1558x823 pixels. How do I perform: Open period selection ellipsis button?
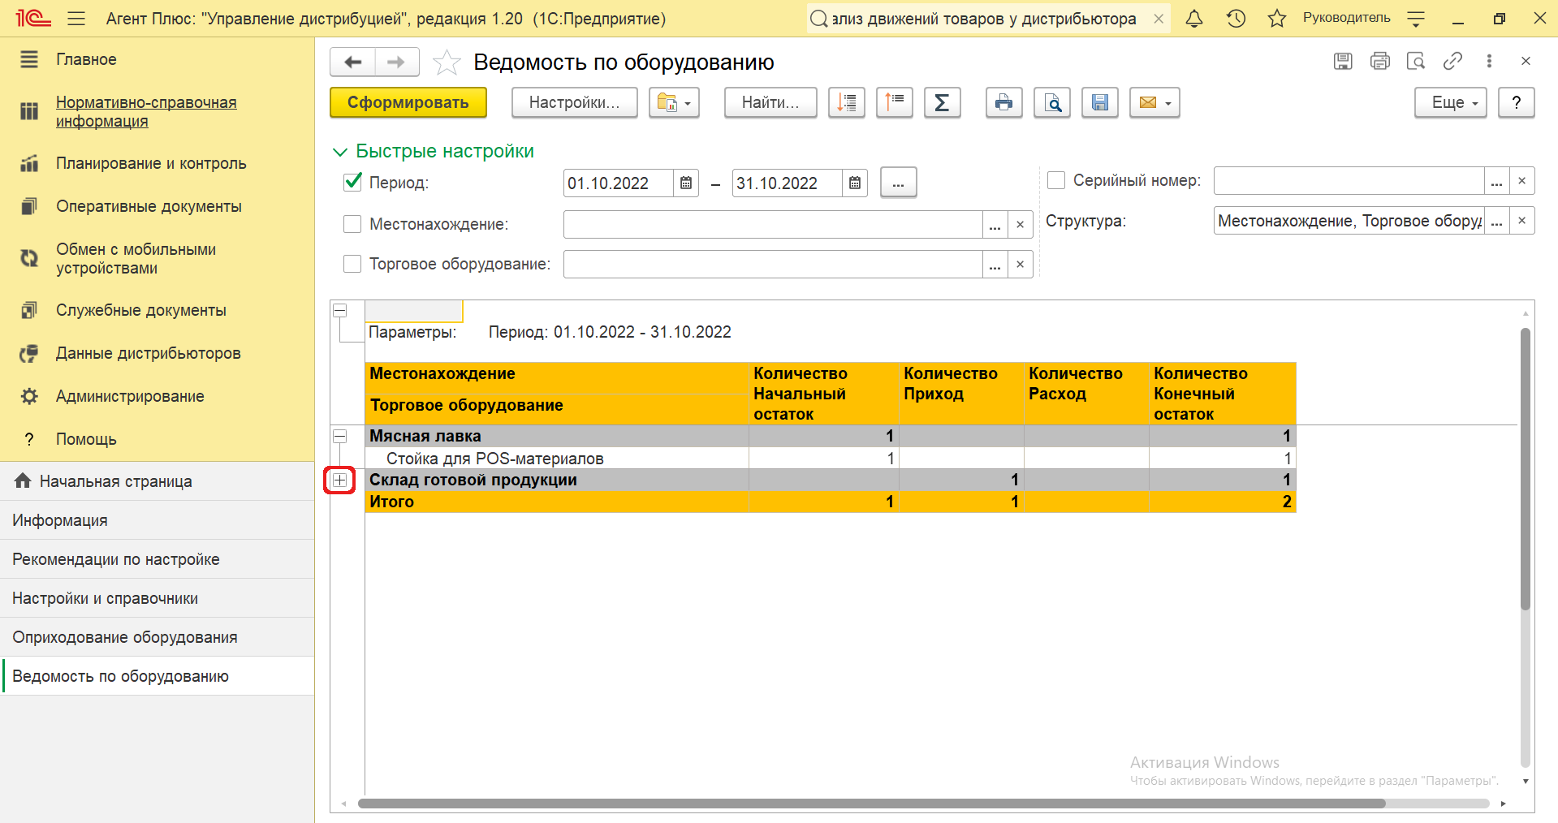coord(898,183)
